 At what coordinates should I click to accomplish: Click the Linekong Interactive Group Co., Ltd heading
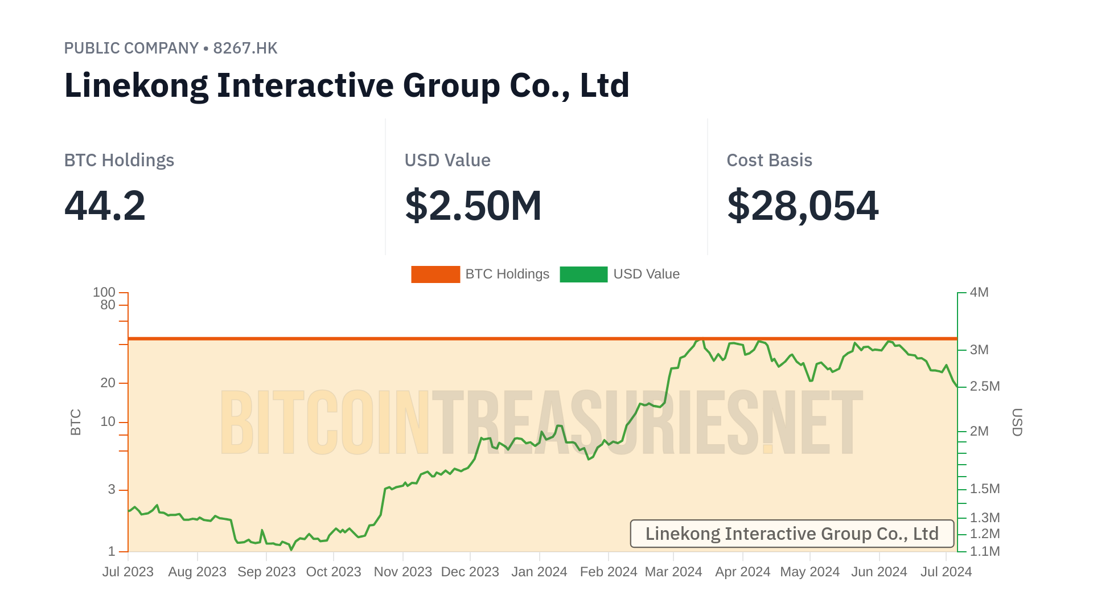347,85
